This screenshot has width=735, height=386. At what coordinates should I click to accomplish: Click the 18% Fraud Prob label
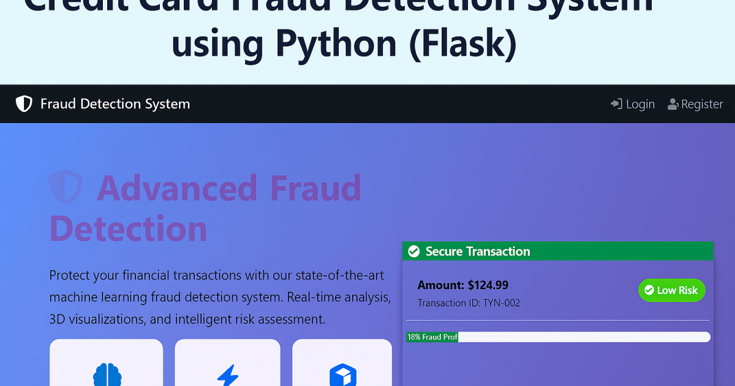(x=432, y=336)
